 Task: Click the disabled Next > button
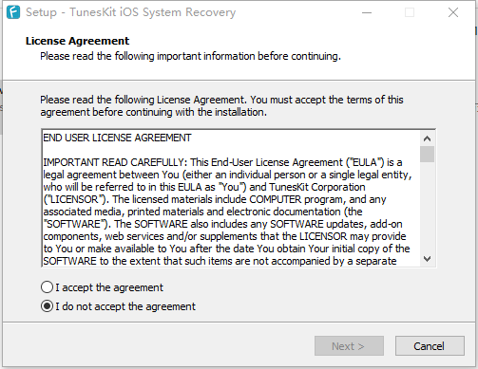pyautogui.click(x=349, y=346)
